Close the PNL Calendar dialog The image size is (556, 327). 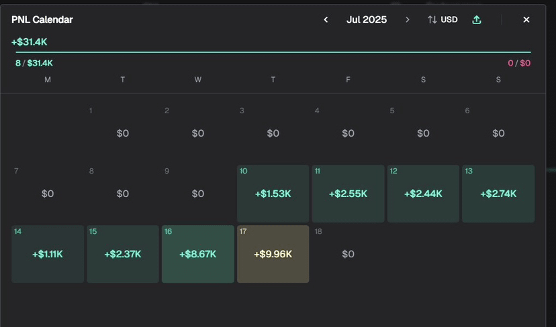pyautogui.click(x=526, y=20)
